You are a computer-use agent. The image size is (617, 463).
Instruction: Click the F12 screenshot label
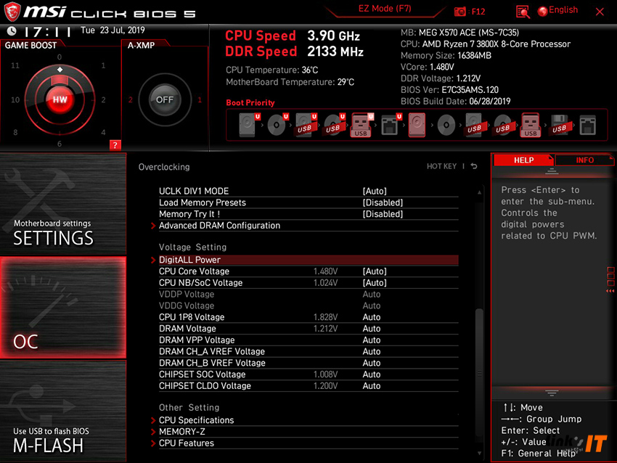coord(478,12)
